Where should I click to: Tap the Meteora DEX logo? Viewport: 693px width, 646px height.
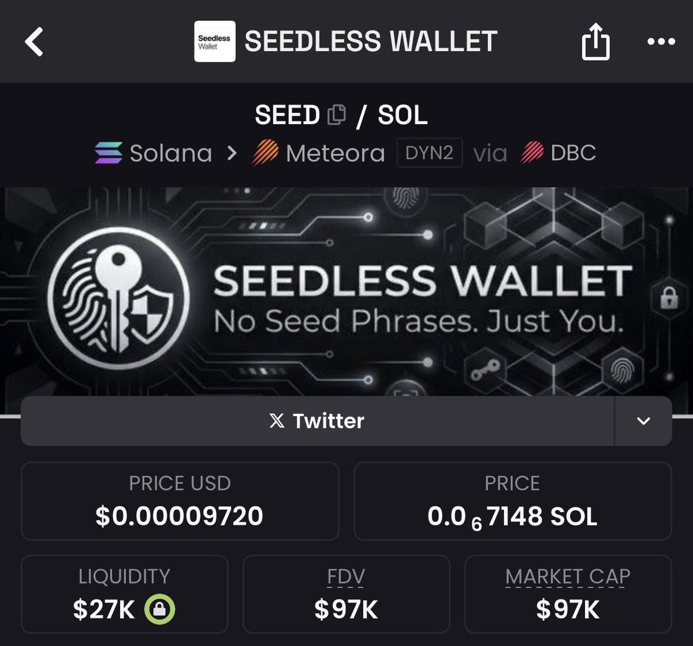pyautogui.click(x=265, y=153)
